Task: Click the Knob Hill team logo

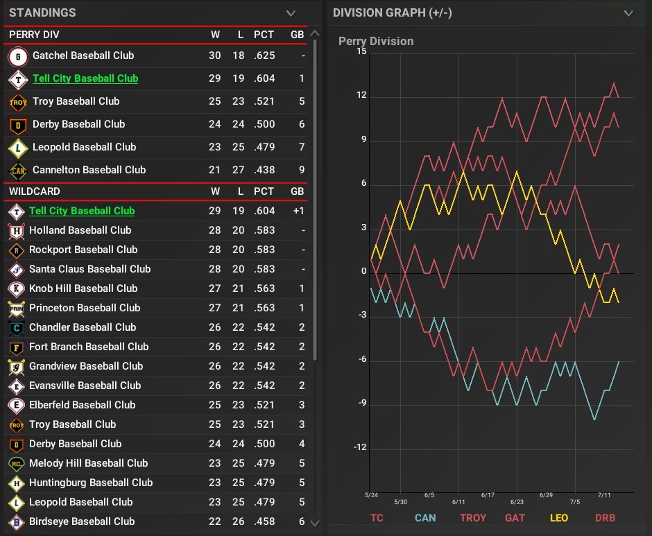Action: tap(15, 289)
